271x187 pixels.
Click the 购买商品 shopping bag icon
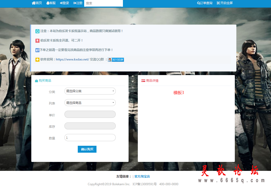36,81
